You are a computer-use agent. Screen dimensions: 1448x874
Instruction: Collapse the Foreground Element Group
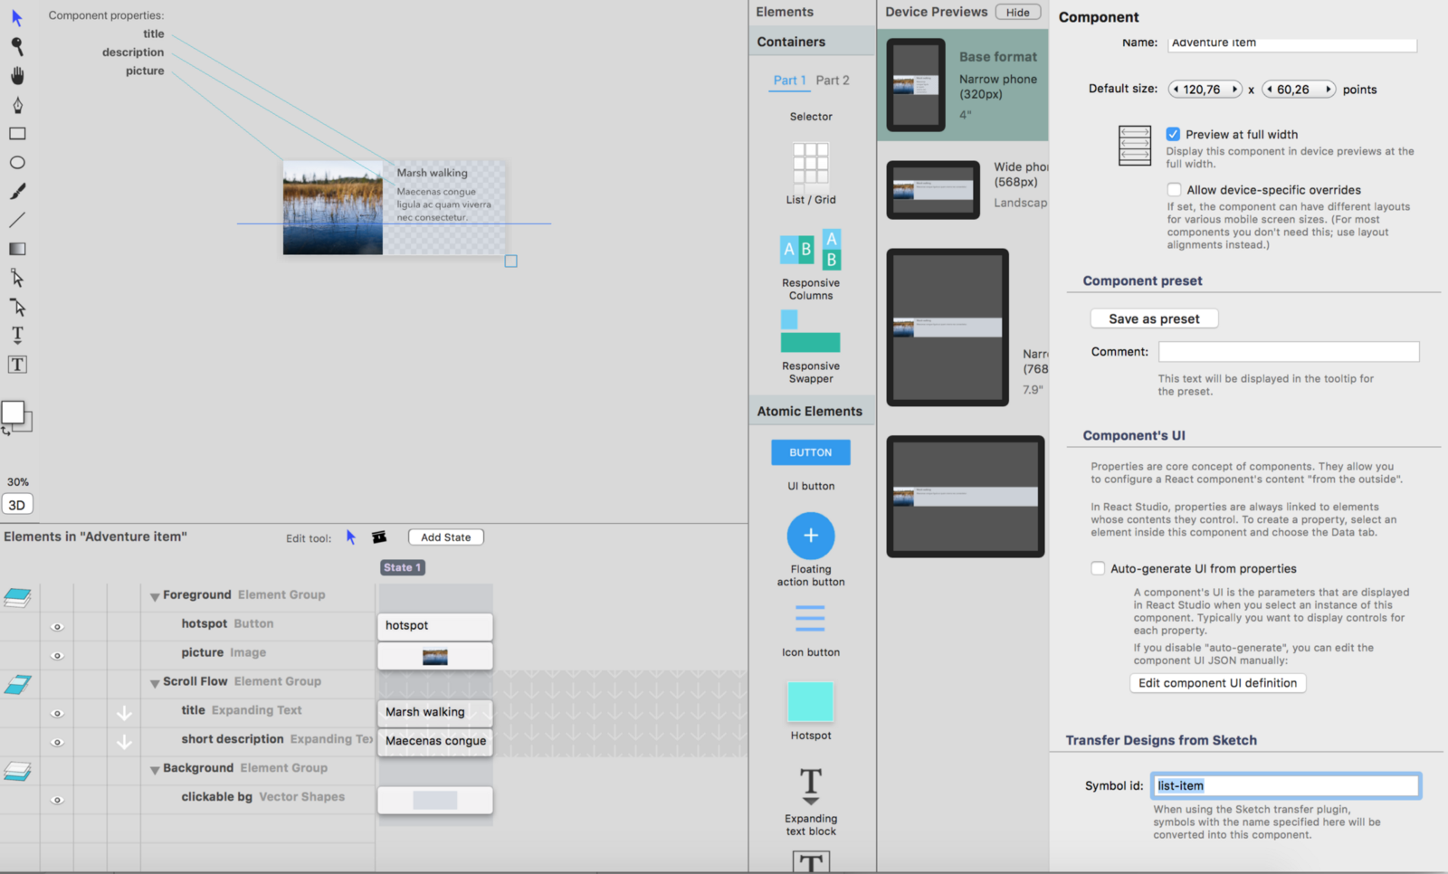[x=155, y=596]
